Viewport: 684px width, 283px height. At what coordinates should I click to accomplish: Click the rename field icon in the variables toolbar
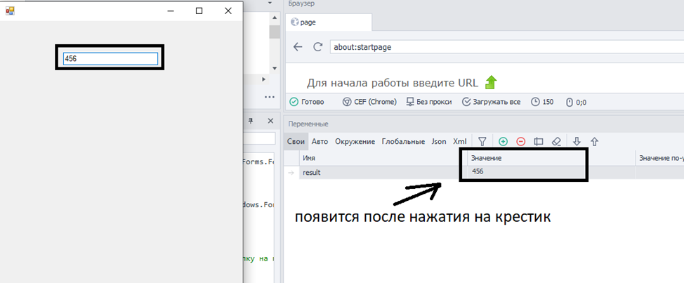539,141
